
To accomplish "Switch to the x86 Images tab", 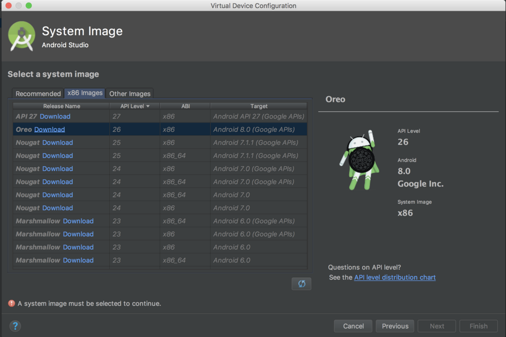I will click(x=85, y=93).
